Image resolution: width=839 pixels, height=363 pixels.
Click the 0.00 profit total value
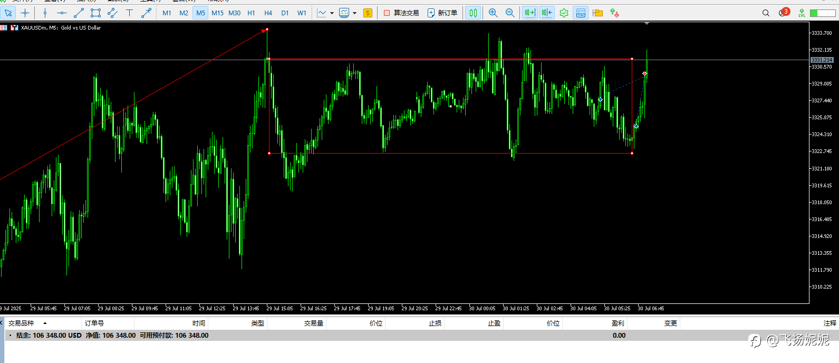pos(619,335)
